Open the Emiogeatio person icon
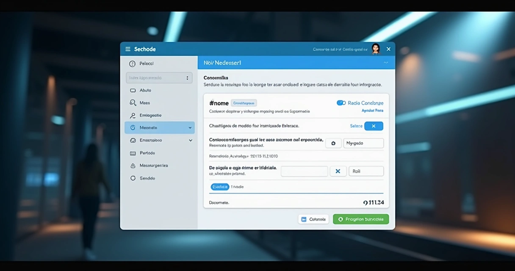This screenshot has width=515, height=271. 133,116
